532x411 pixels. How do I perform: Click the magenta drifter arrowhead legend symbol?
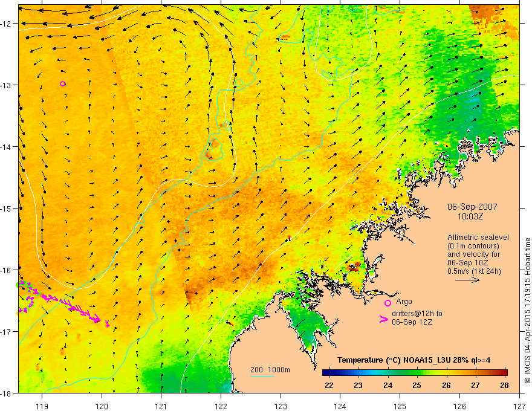coord(384,319)
